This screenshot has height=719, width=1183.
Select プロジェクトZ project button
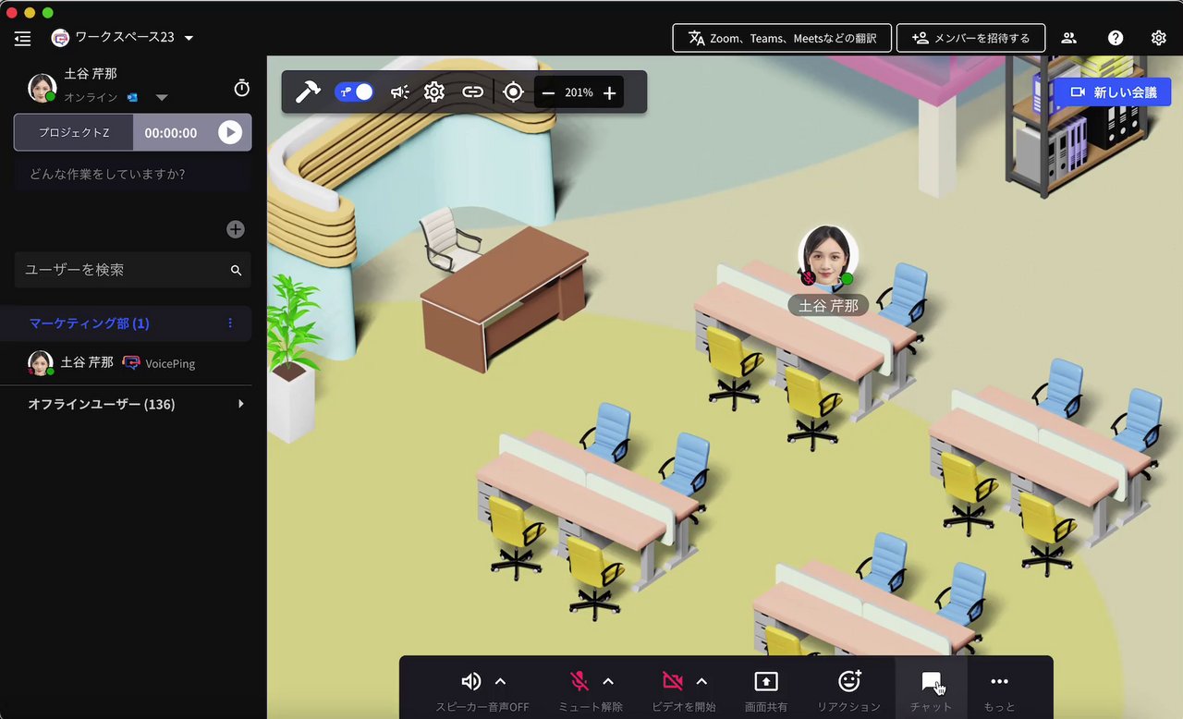(x=74, y=132)
